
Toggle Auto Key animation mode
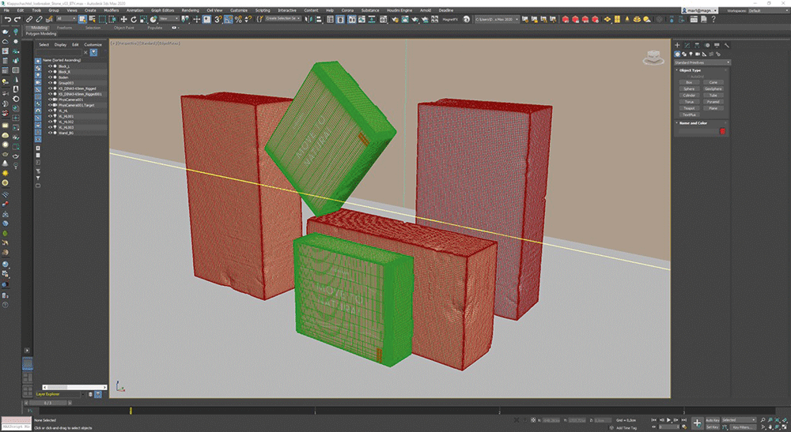point(712,420)
